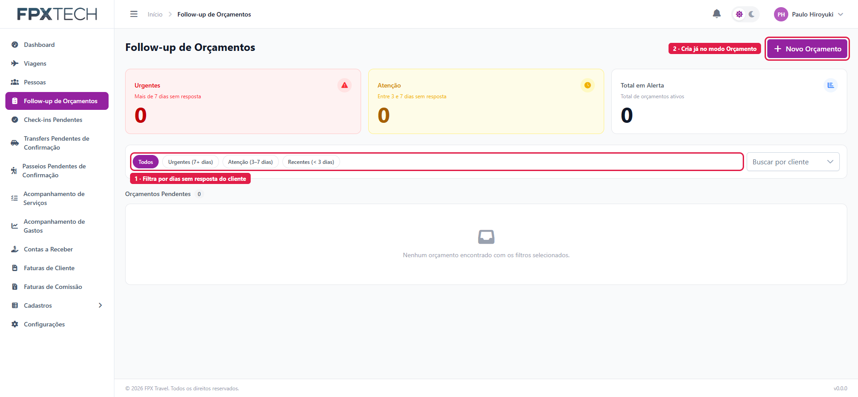Screen dimensions: 858x397
Task: Click the 'Nenhum orçamento encontrado' empty message
Action: click(486, 255)
